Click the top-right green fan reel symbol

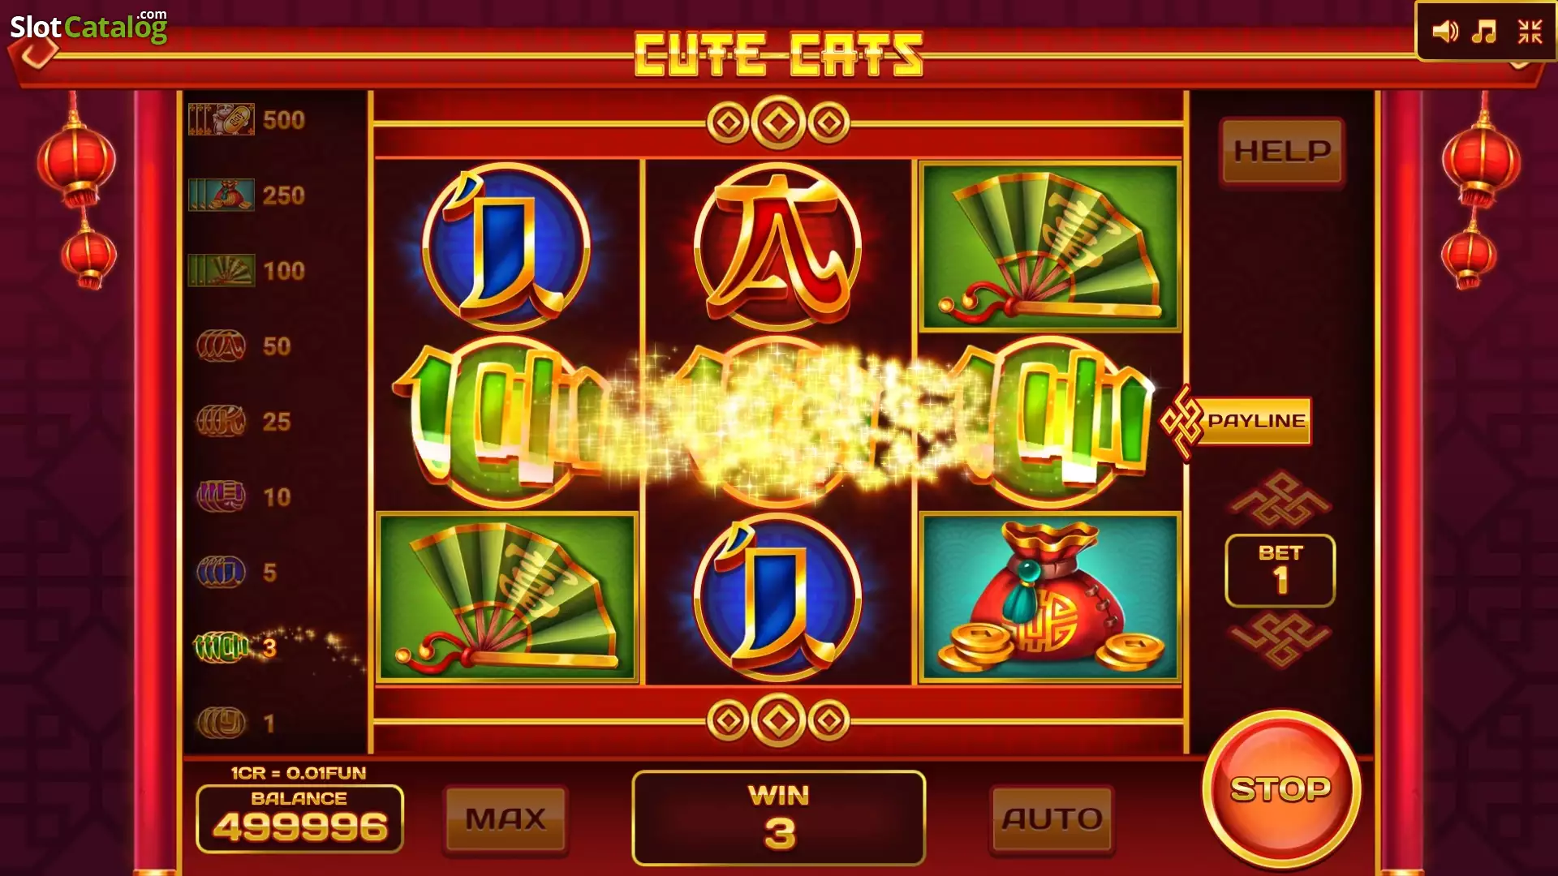coord(1050,247)
